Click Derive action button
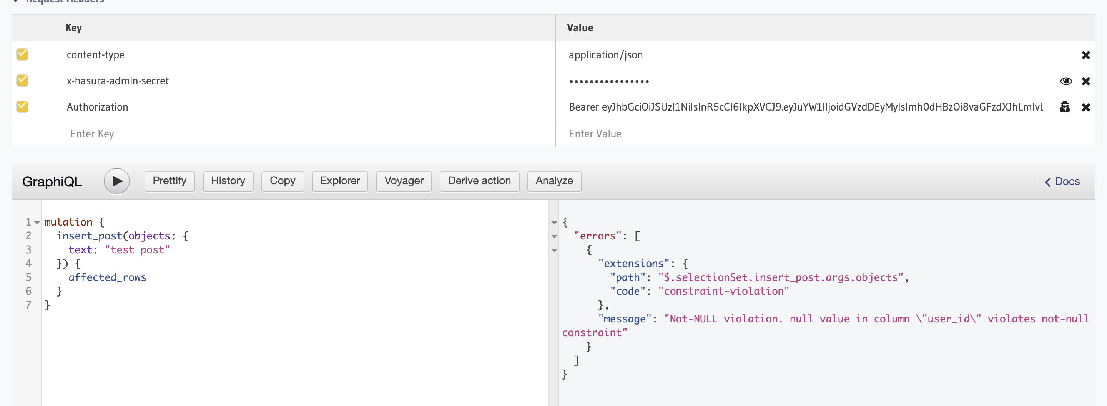1107x406 pixels. click(479, 181)
